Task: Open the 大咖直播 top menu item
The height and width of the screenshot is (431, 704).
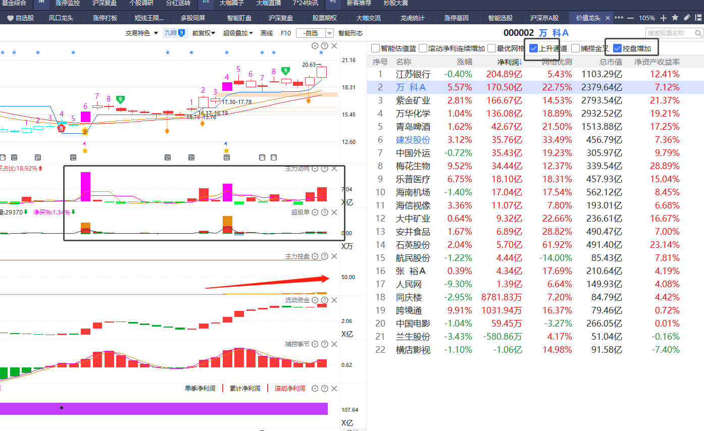Action: tap(268, 3)
